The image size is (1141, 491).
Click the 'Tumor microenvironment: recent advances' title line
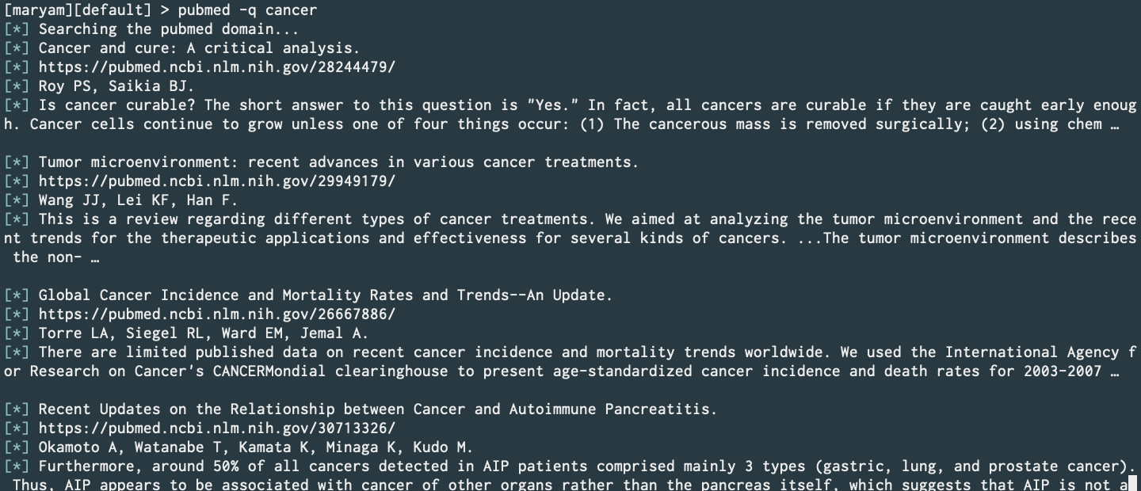[338, 162]
